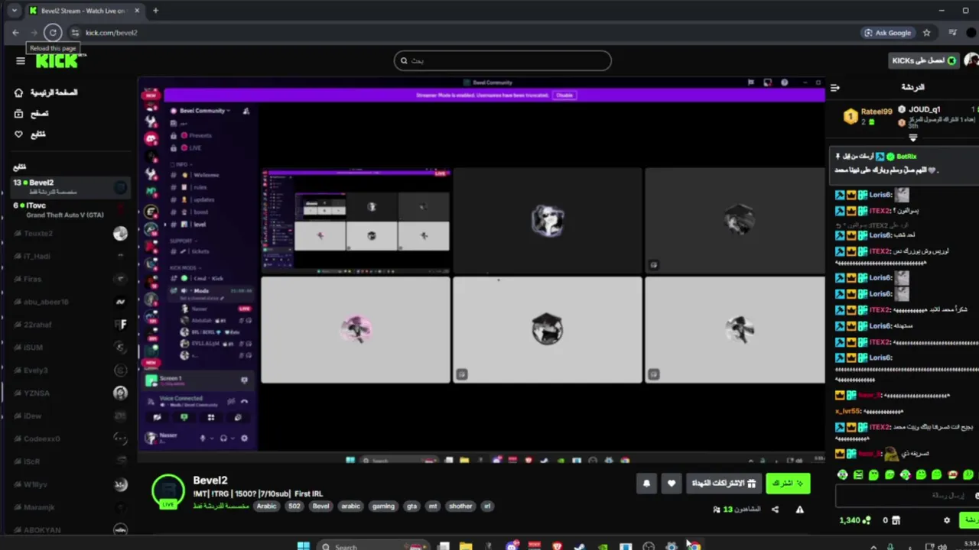
Task: Click the report warning triangle icon
Action: [800, 510]
